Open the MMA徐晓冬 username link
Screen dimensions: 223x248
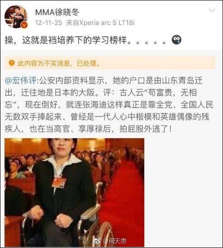point(57,12)
